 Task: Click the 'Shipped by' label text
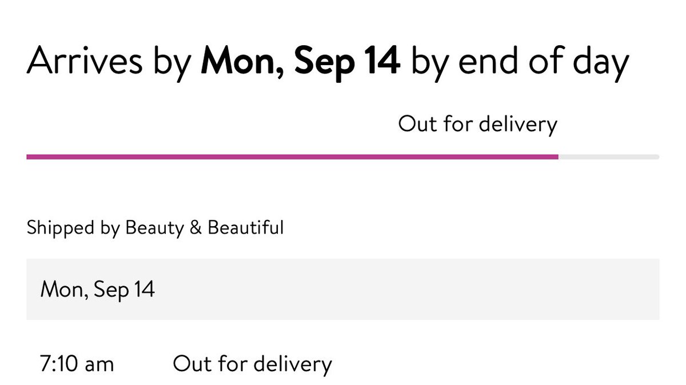pyautogui.click(x=73, y=228)
